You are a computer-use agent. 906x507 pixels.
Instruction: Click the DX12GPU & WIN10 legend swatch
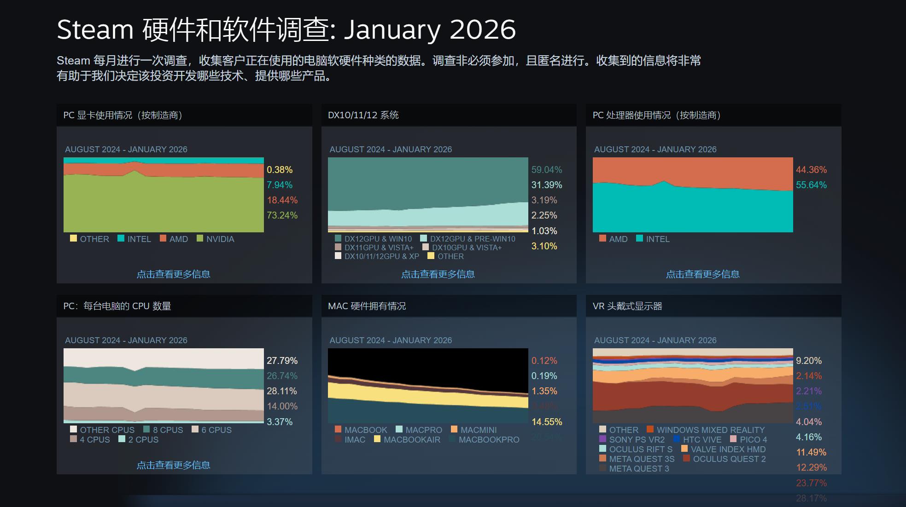pyautogui.click(x=338, y=238)
